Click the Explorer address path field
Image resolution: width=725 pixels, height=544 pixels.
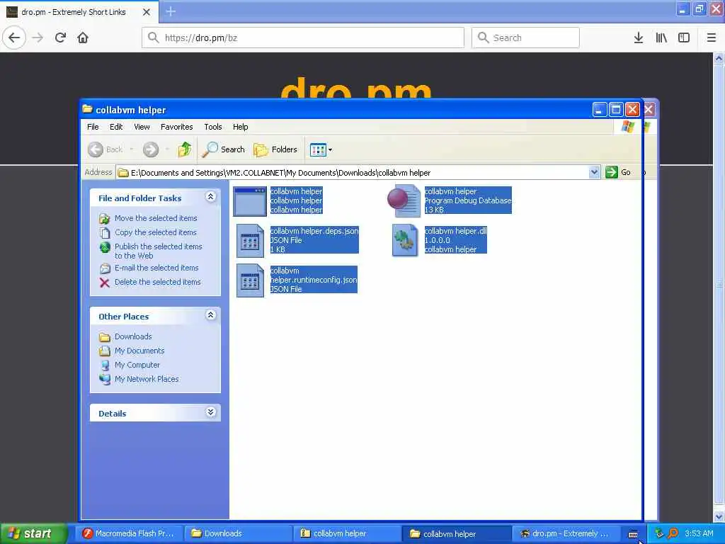pos(353,173)
